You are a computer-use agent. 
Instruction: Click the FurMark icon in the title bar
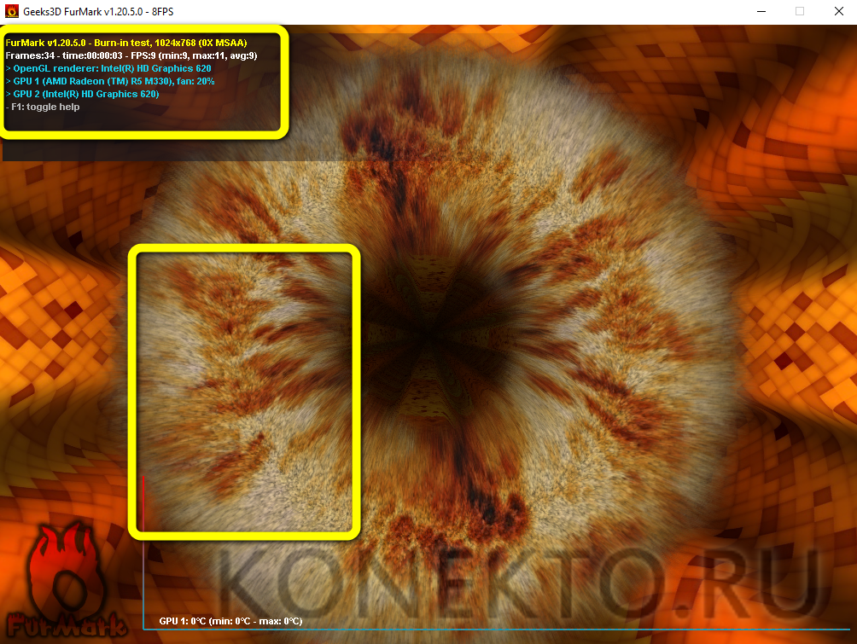(12, 11)
